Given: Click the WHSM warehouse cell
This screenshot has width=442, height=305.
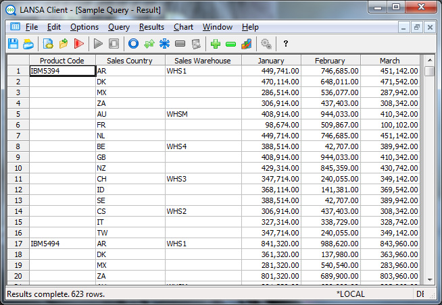Looking at the screenshot, I should [203, 114].
